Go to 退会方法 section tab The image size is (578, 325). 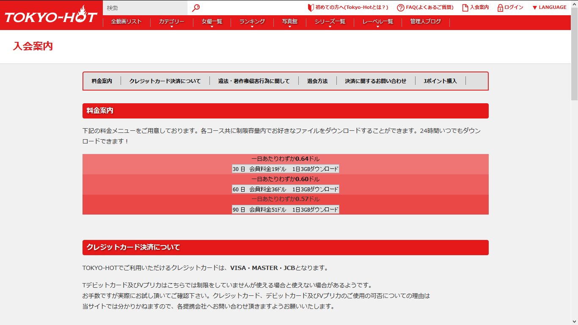point(317,81)
